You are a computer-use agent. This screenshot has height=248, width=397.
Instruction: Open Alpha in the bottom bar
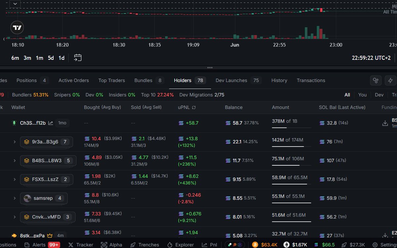pos(111,245)
